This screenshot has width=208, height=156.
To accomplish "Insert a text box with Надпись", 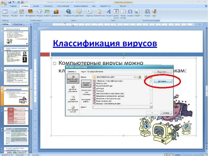I will (x=89, y=13).
